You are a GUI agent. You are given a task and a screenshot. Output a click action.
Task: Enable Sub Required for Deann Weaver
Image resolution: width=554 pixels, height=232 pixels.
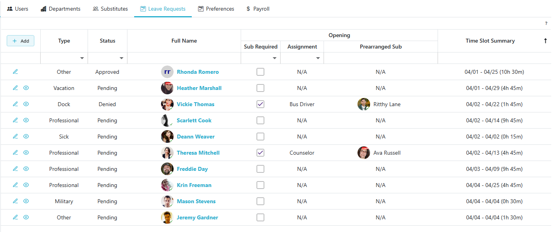[x=260, y=137]
